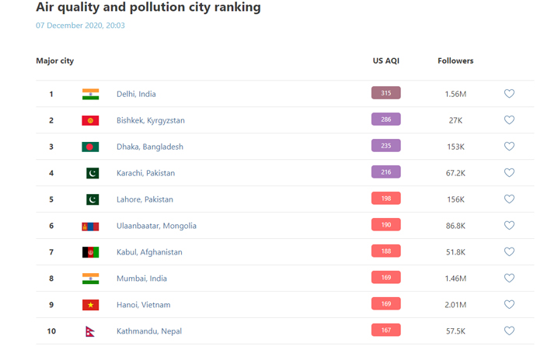This screenshot has width=544, height=346.
Task: Click the heart icon beside Hanoi
Action: pyautogui.click(x=509, y=305)
